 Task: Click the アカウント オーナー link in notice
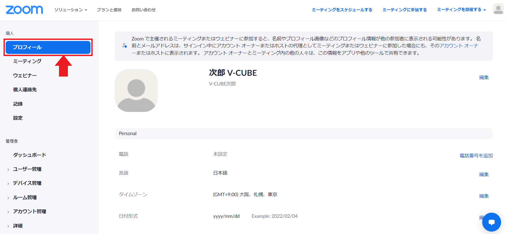pos(459,46)
